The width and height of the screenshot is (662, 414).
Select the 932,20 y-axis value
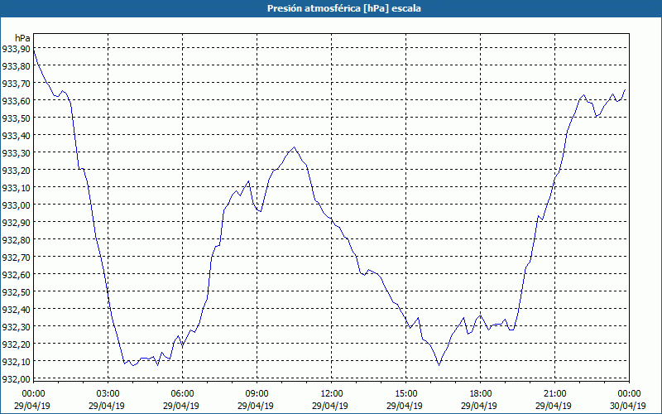[16, 344]
